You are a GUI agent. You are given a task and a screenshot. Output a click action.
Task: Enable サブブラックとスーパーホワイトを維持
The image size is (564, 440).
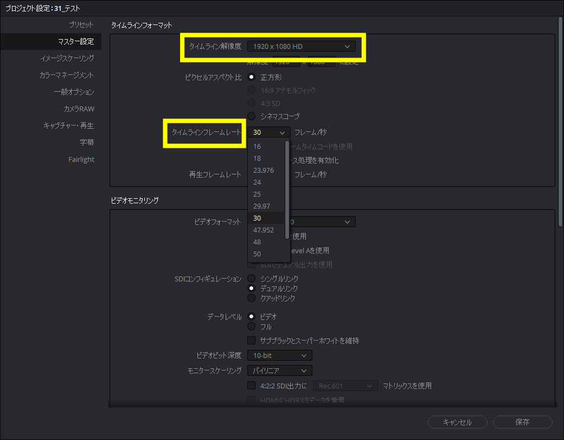click(251, 340)
